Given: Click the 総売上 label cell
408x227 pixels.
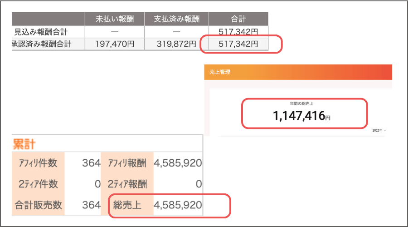Looking at the screenshot, I should (127, 205).
